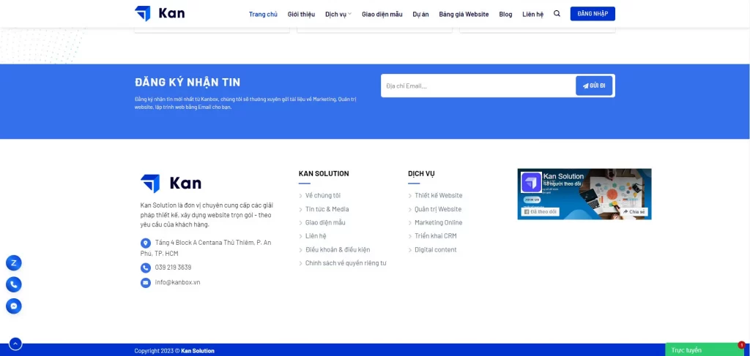Click the Kan Solution Facebook page avatar

point(531,182)
